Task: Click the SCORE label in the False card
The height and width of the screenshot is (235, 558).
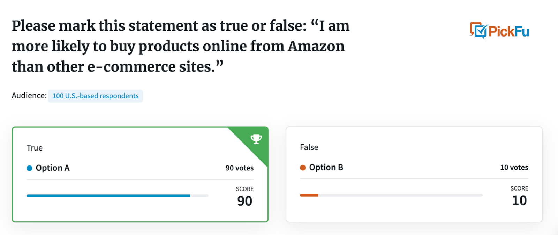Action: point(519,188)
